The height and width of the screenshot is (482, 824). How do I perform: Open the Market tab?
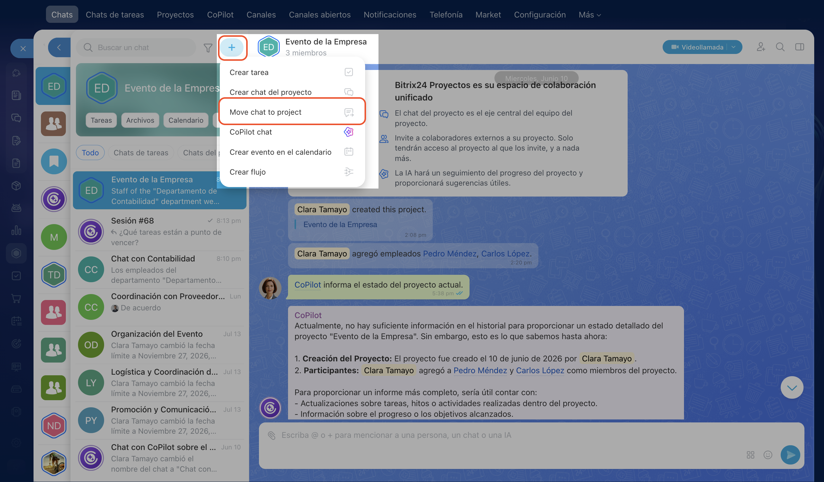tap(488, 15)
